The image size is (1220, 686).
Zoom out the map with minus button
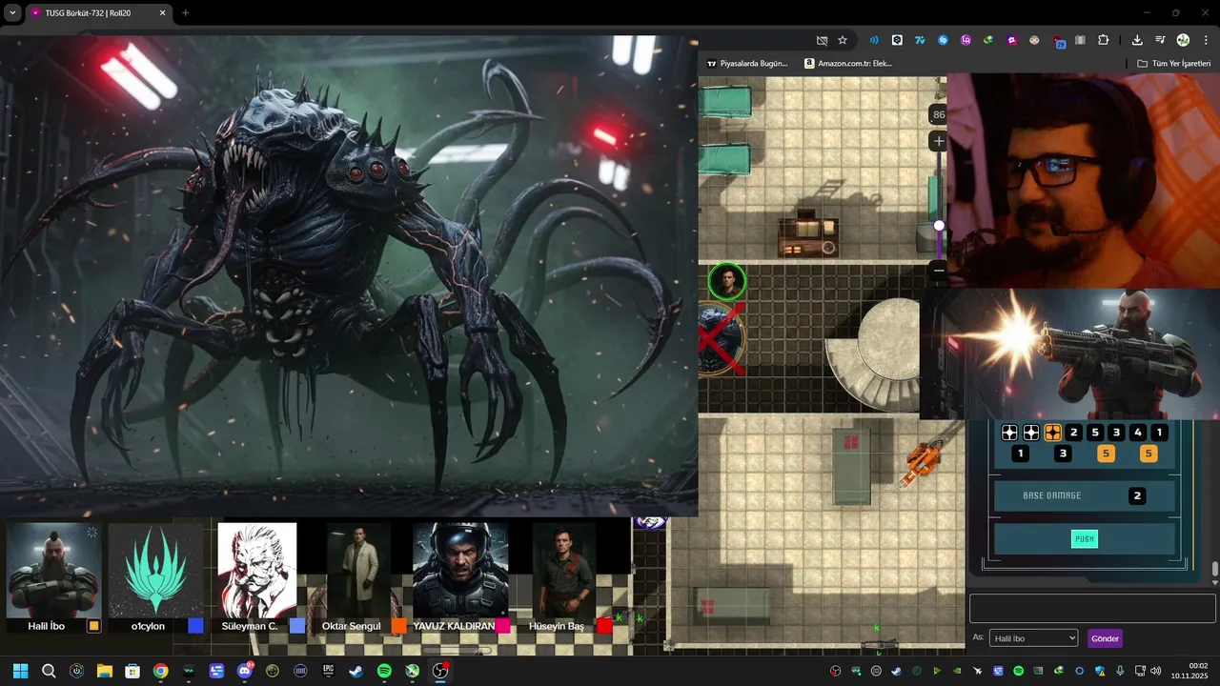939,270
